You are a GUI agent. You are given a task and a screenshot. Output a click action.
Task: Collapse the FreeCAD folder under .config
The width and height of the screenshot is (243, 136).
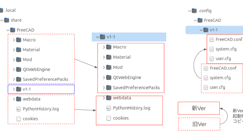coord(195,20)
